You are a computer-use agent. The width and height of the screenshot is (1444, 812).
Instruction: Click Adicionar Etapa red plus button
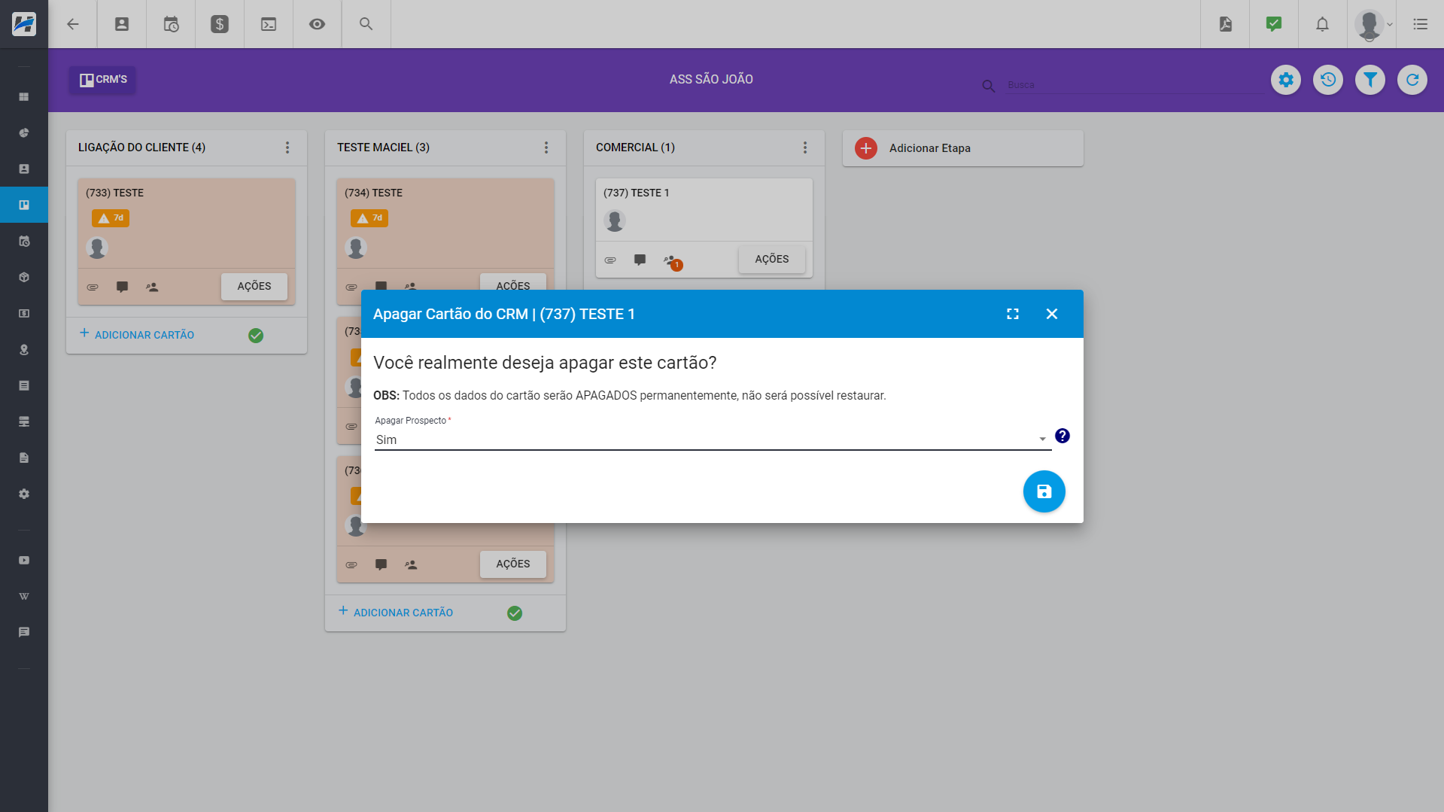[x=866, y=148]
